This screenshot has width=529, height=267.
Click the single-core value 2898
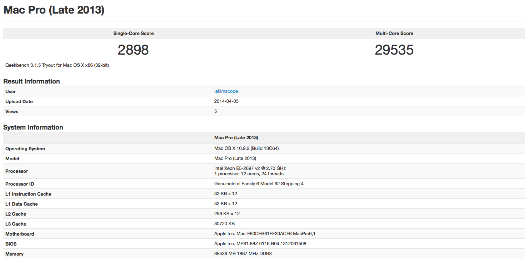[x=133, y=50]
